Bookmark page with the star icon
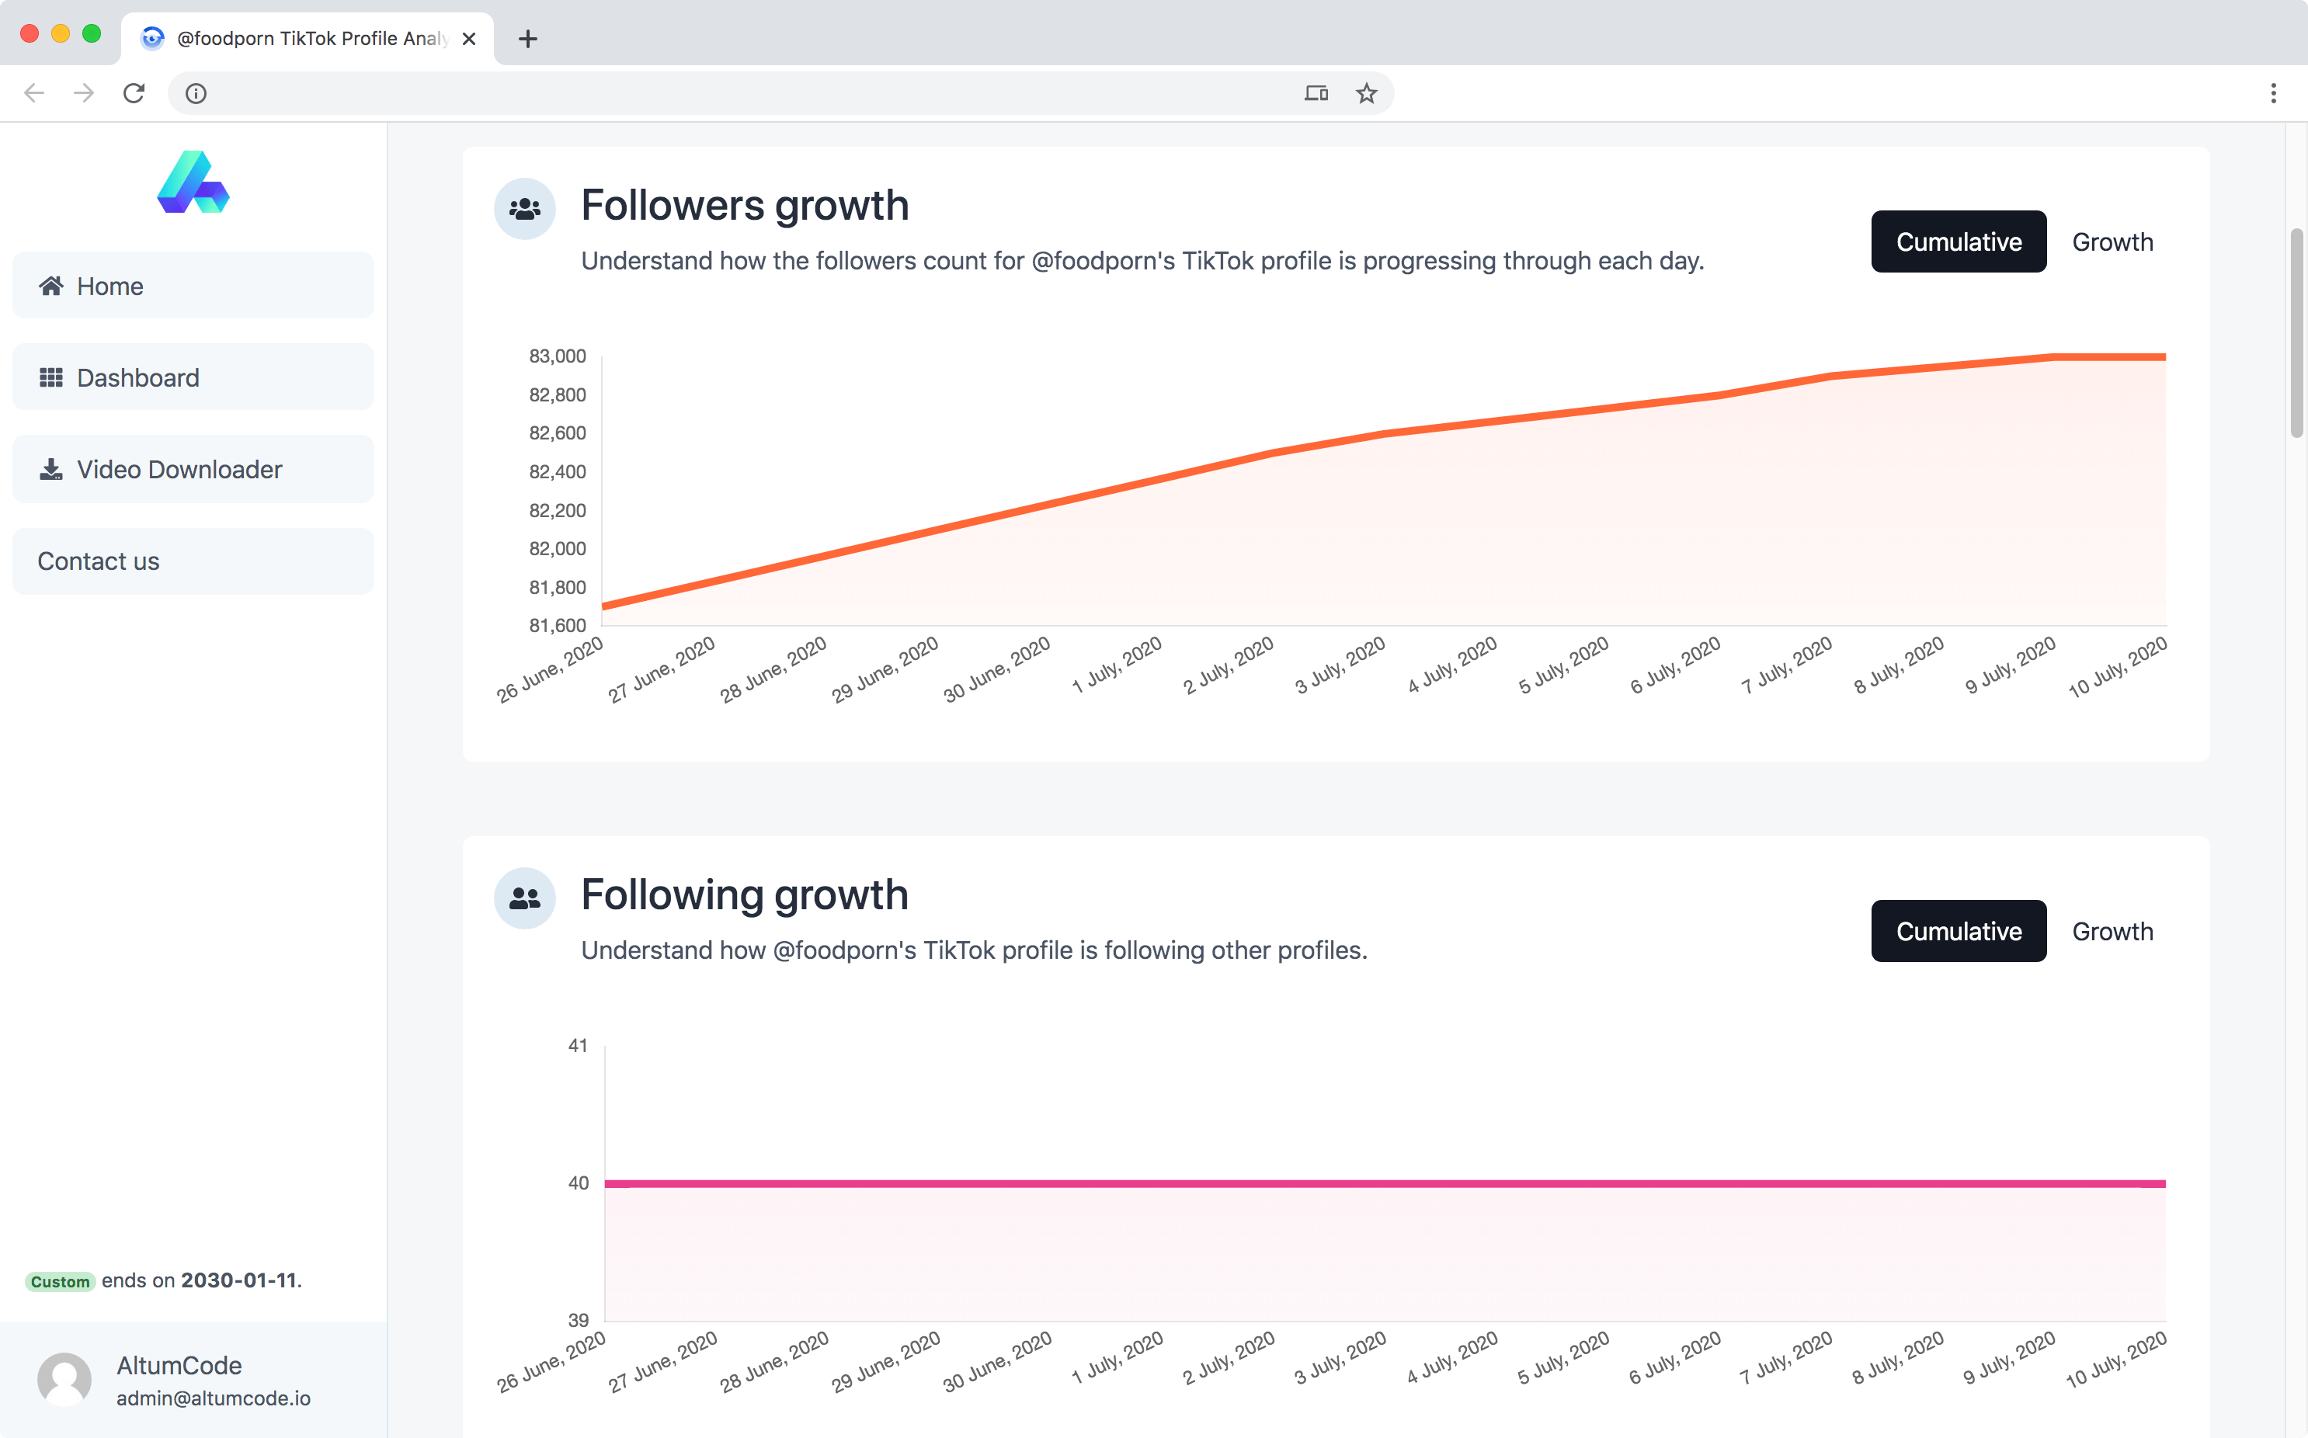 click(x=1365, y=93)
